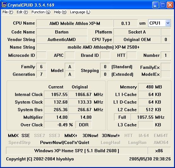
Task: Open the Function menu
Action: click(41, 12)
